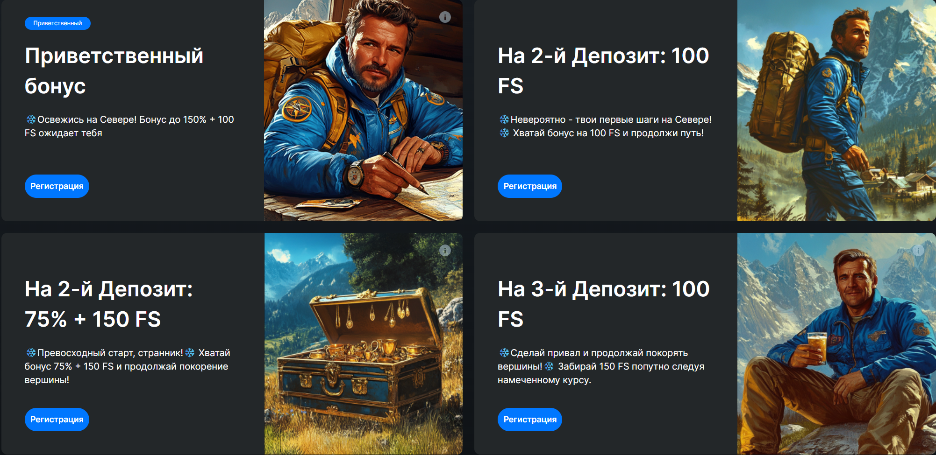The image size is (936, 455).
Task: Click Регистрация under 'На 2-й Депозит: 100 FS'
Action: [530, 186]
